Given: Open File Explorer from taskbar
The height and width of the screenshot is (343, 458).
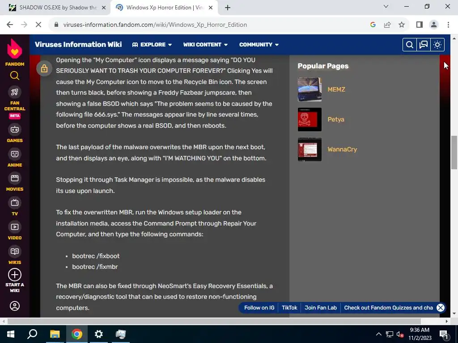Looking at the screenshot, I should 55,334.
